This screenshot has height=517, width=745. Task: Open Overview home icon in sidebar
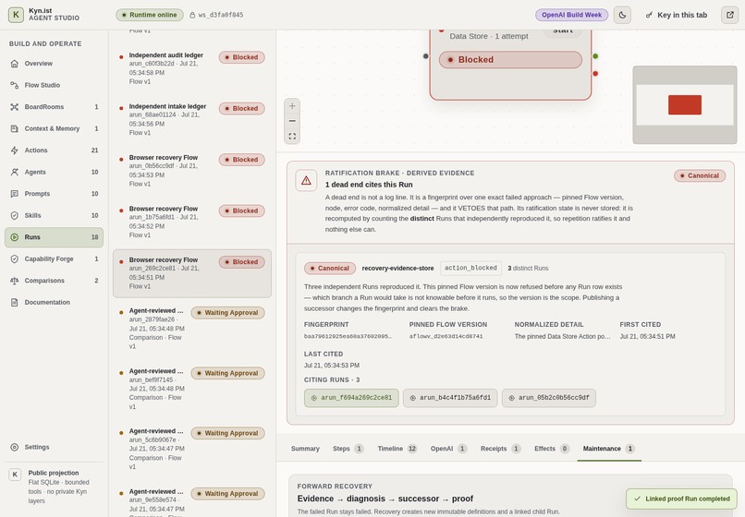point(15,64)
